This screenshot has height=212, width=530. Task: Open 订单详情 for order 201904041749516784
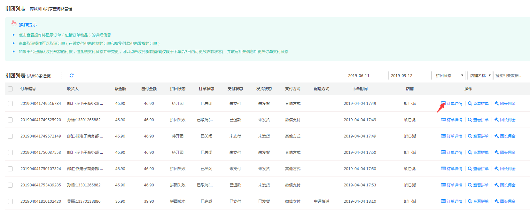[452, 104]
